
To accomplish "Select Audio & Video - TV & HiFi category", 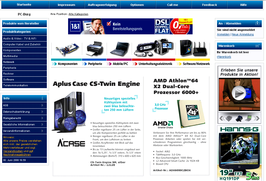I will [x=24, y=39].
